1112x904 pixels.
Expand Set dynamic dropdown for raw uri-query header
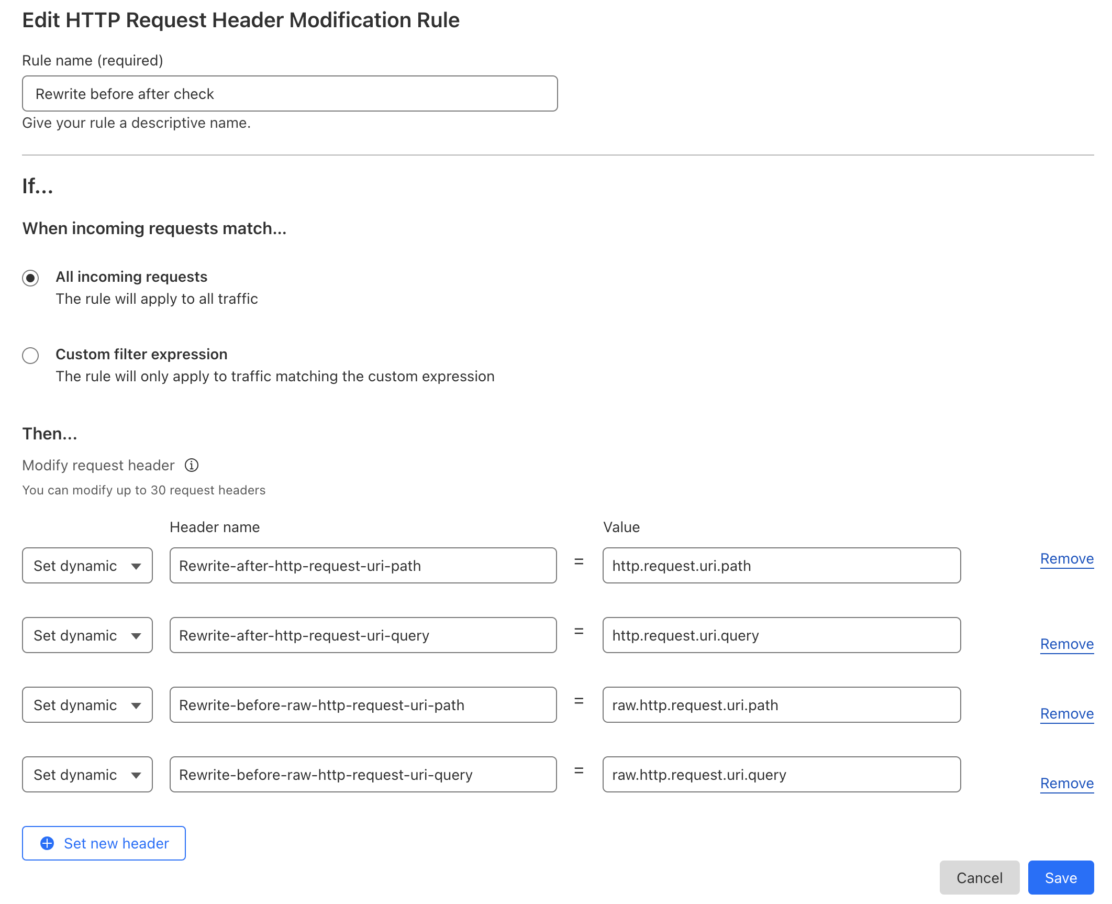click(87, 775)
